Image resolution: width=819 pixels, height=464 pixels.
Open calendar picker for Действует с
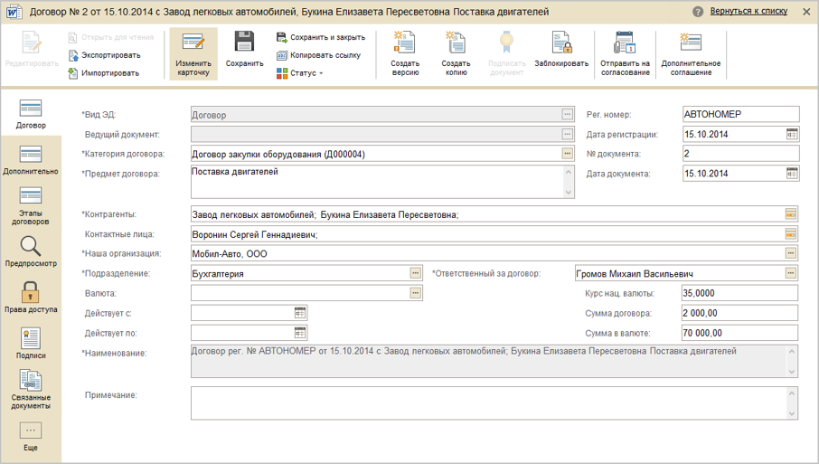301,312
